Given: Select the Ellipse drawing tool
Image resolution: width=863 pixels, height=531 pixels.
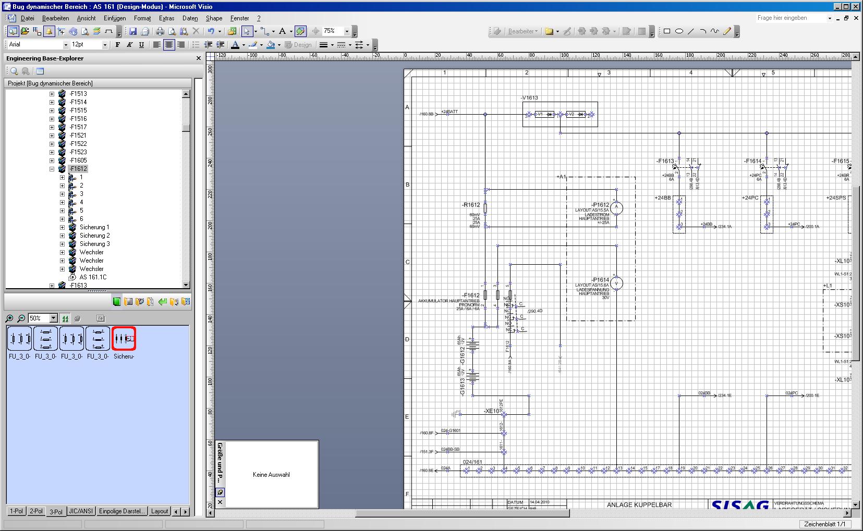Looking at the screenshot, I should coord(679,31).
